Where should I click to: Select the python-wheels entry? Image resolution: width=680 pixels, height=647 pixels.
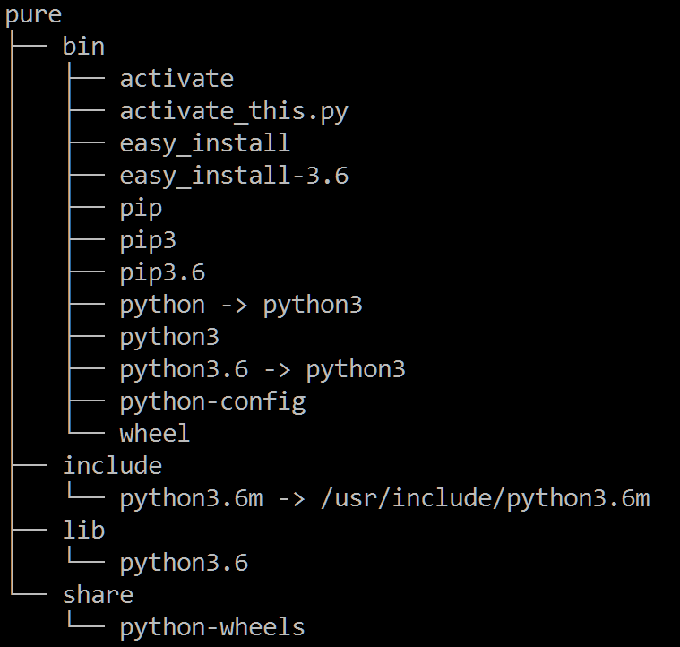[x=212, y=627]
